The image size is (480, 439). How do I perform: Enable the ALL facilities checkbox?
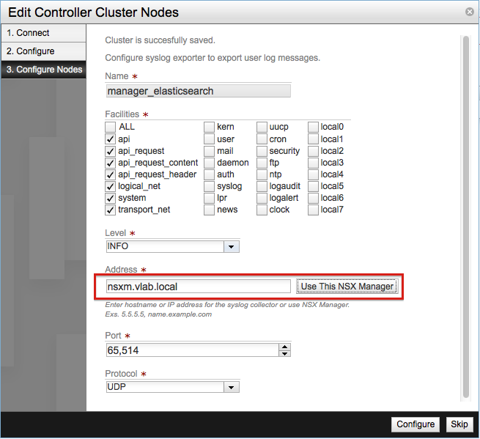111,127
